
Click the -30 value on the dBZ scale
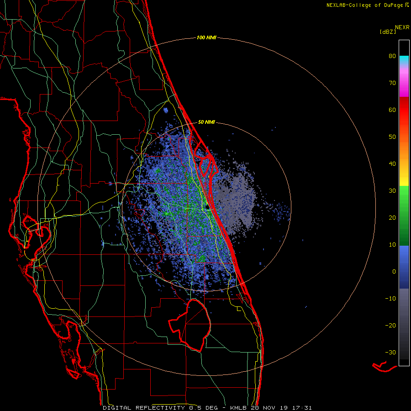pyautogui.click(x=390, y=353)
